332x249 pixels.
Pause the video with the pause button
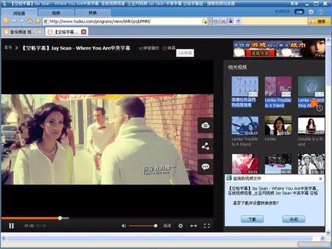pos(11,226)
